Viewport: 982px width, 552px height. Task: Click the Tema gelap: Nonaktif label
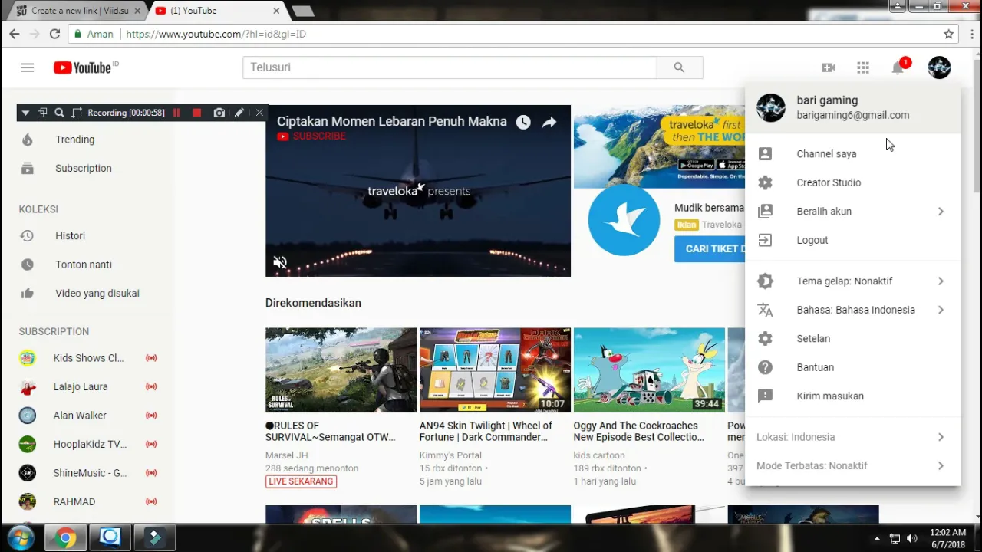[845, 281]
